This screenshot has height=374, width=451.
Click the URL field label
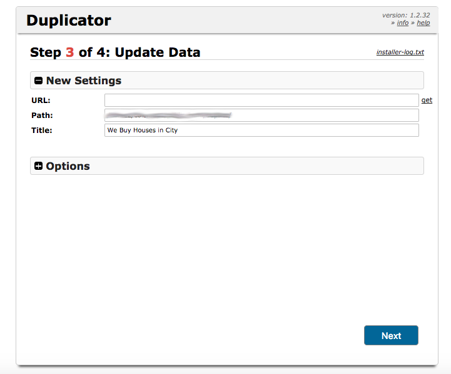point(41,100)
